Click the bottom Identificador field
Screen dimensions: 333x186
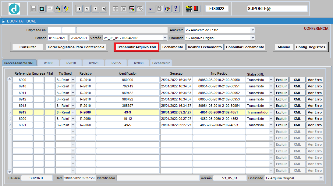point(158,178)
